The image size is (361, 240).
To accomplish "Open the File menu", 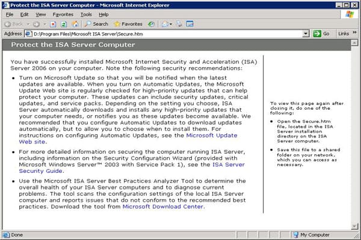I will (x=9, y=14).
